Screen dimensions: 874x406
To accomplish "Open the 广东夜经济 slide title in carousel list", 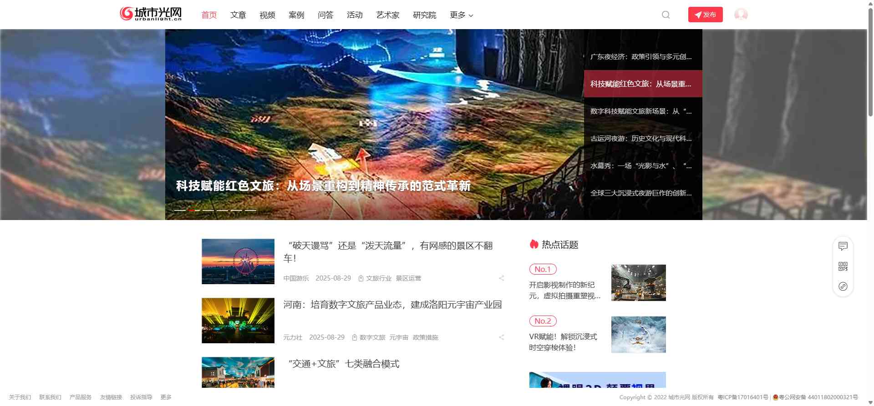I will 640,57.
